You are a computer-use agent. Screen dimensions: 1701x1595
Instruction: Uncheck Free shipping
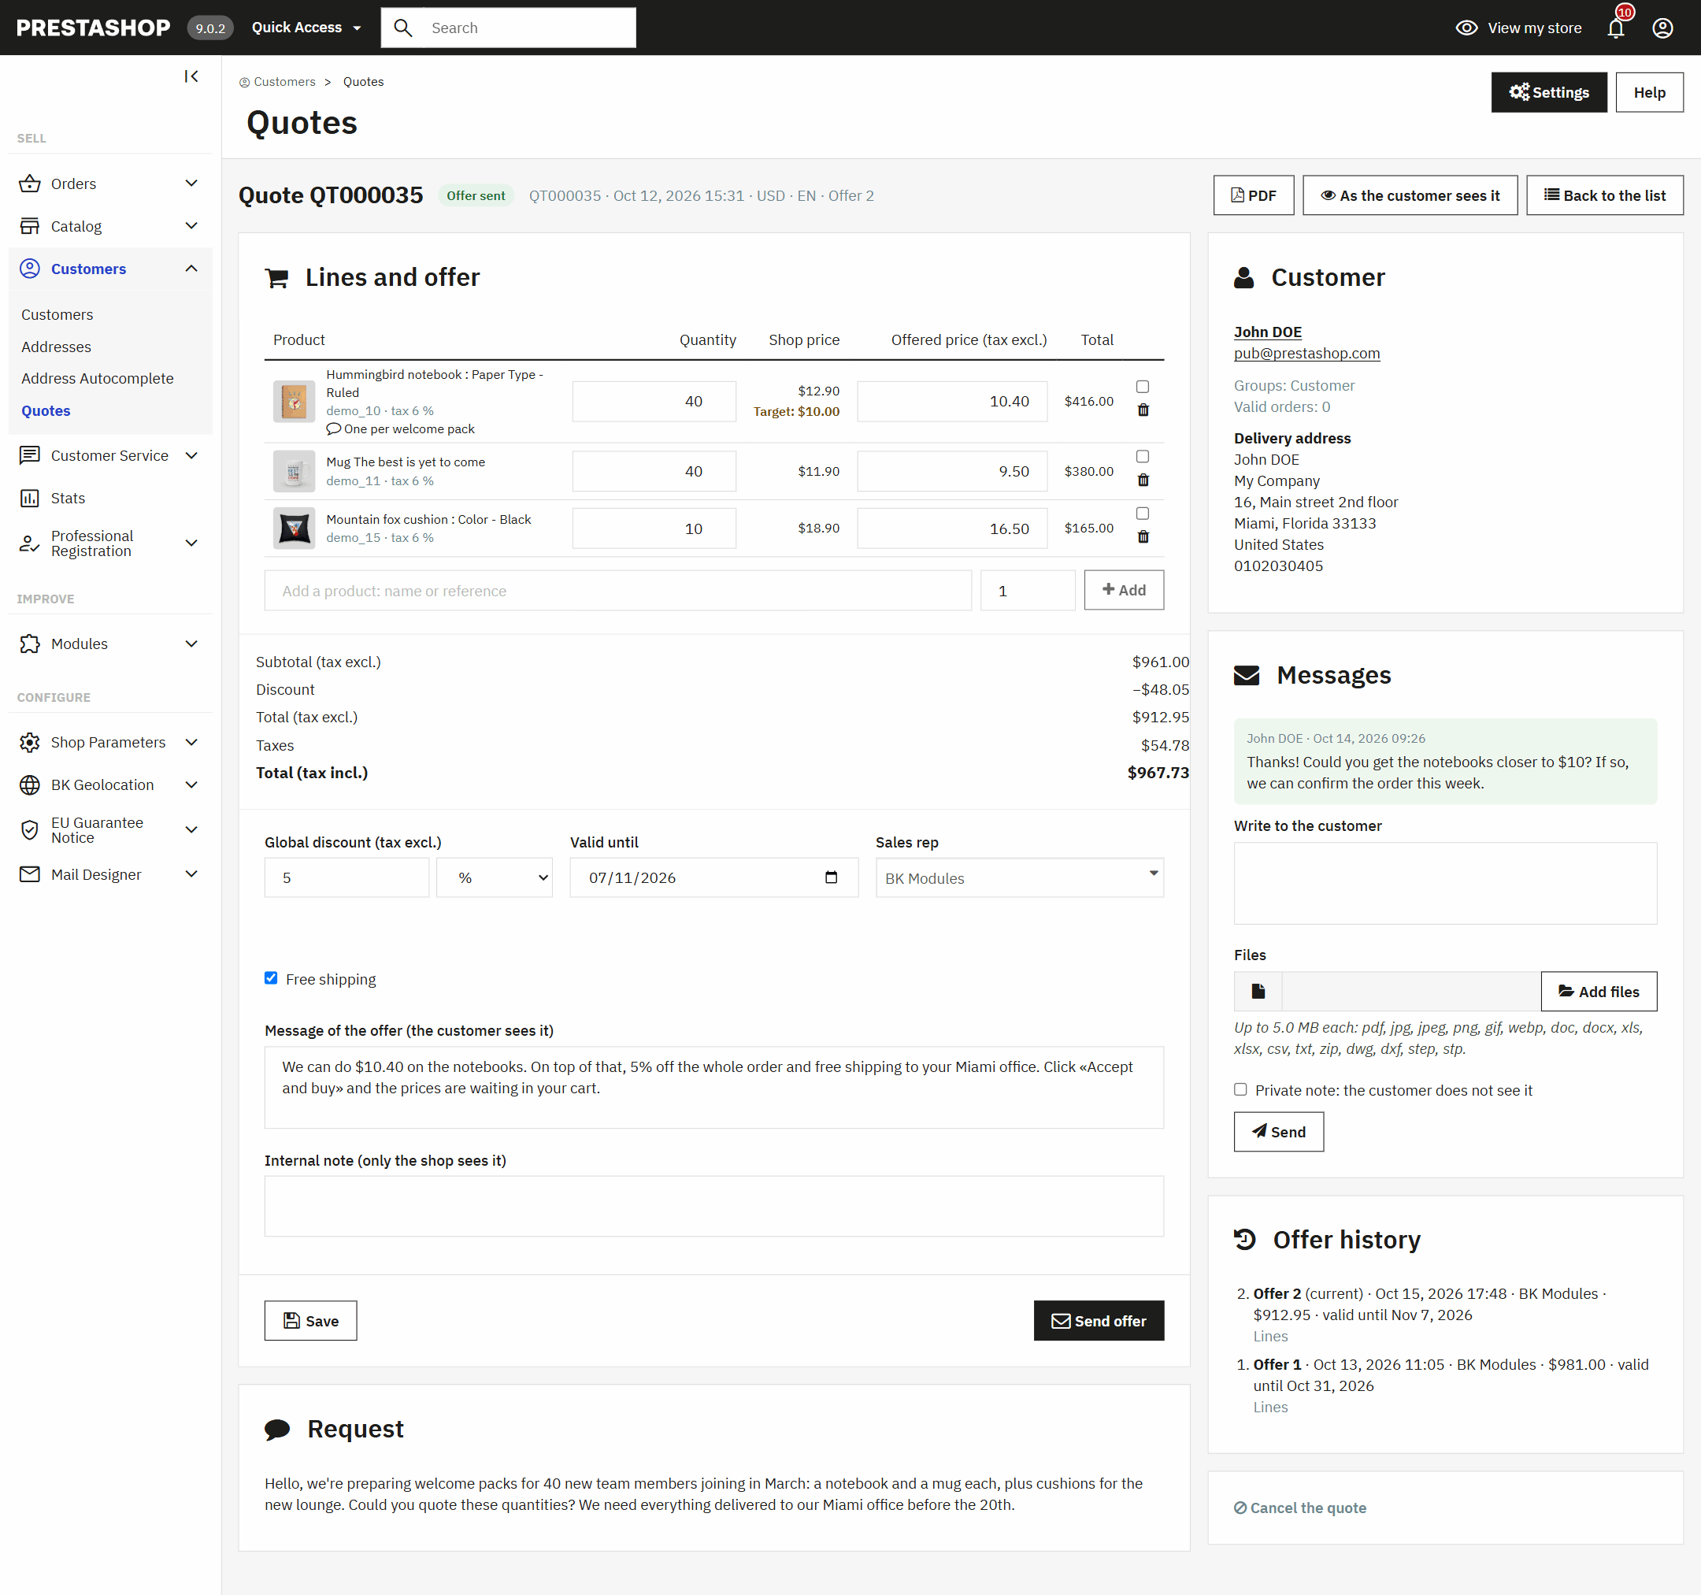pyautogui.click(x=270, y=978)
